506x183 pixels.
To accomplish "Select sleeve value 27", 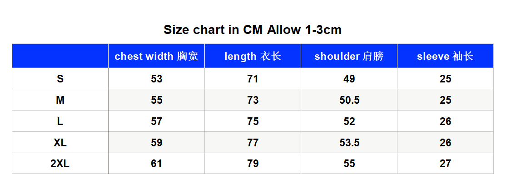I will [445, 164].
